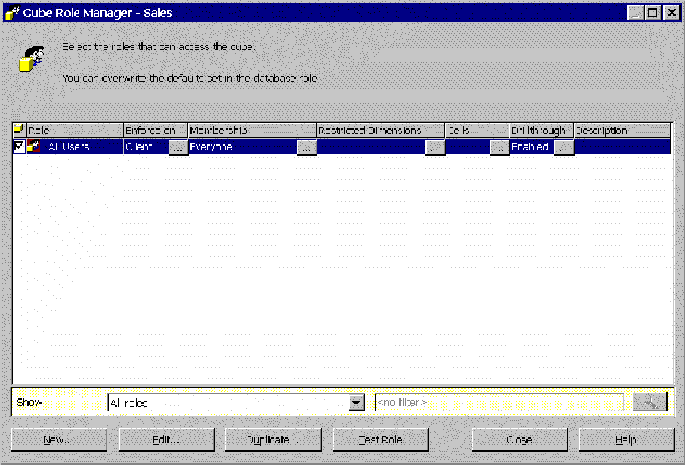Click the Description column header
This screenshot has height=466, width=686.
[622, 130]
